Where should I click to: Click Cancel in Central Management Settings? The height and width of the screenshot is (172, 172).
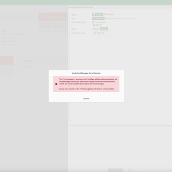pos(131,170)
